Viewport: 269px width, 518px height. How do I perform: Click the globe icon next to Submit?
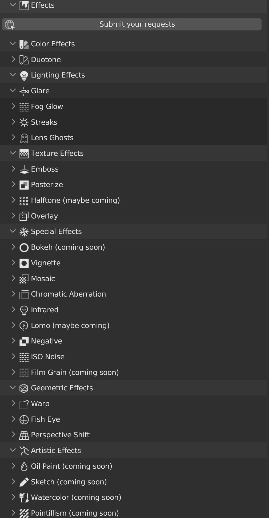(x=10, y=24)
